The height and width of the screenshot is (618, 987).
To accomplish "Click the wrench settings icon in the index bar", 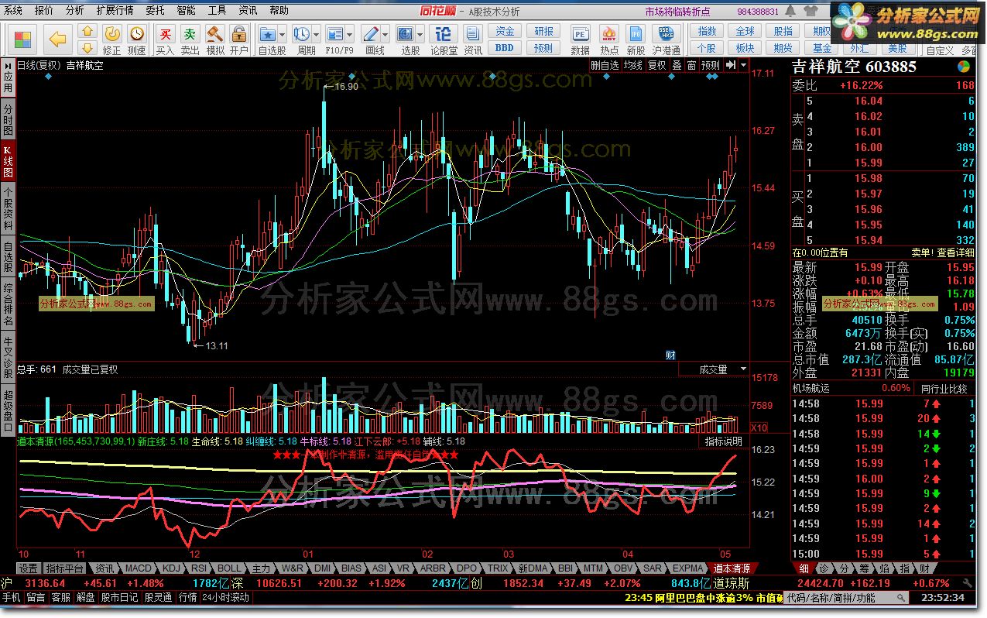I will pos(967,583).
